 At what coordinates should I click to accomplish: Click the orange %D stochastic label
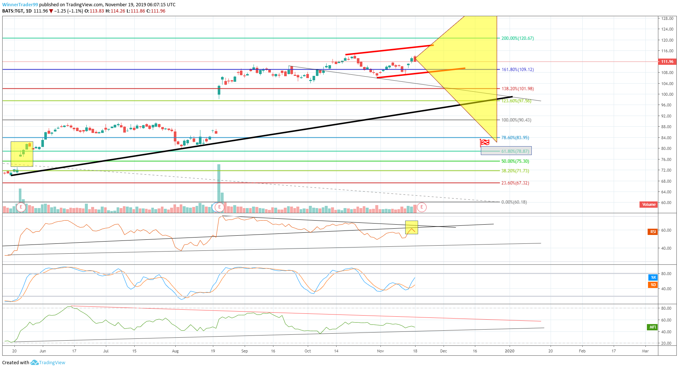(653, 285)
